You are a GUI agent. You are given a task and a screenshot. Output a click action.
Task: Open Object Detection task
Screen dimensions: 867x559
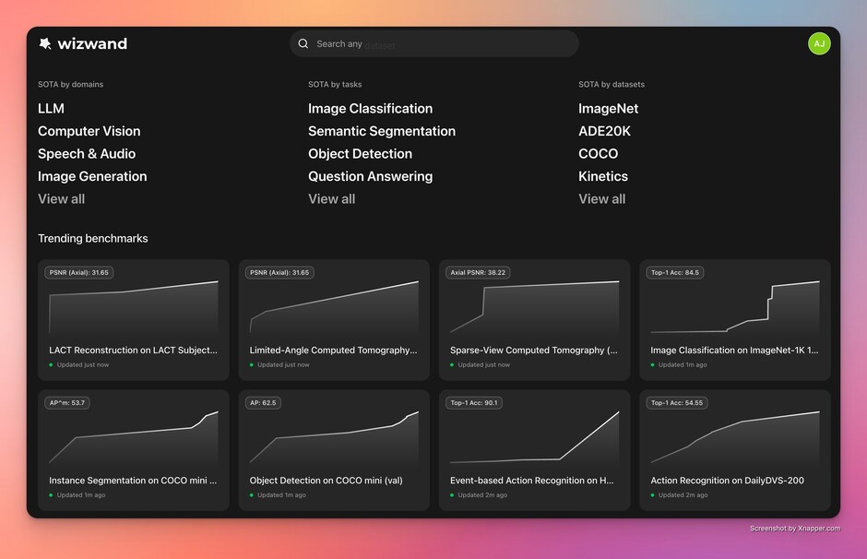(360, 154)
